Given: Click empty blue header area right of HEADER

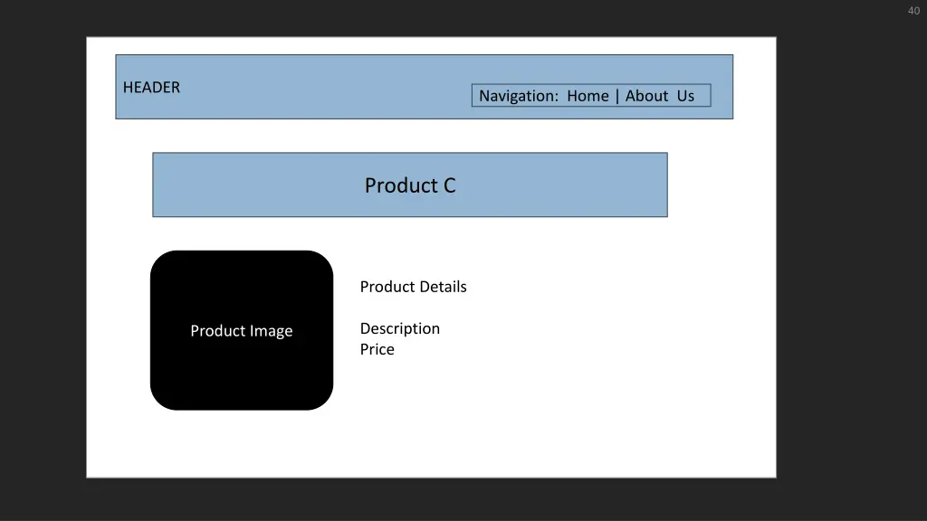Looking at the screenshot, I should [325, 88].
